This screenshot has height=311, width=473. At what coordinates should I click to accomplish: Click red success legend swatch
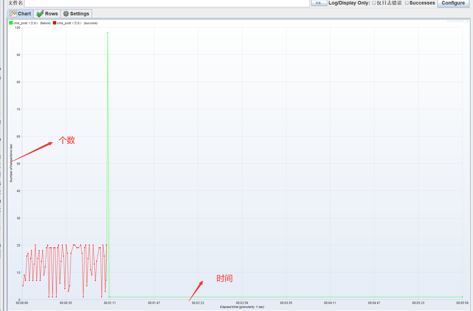pos(54,23)
